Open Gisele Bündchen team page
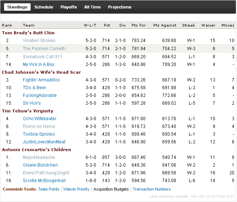The height and width of the screenshot is (202, 237). (40, 165)
